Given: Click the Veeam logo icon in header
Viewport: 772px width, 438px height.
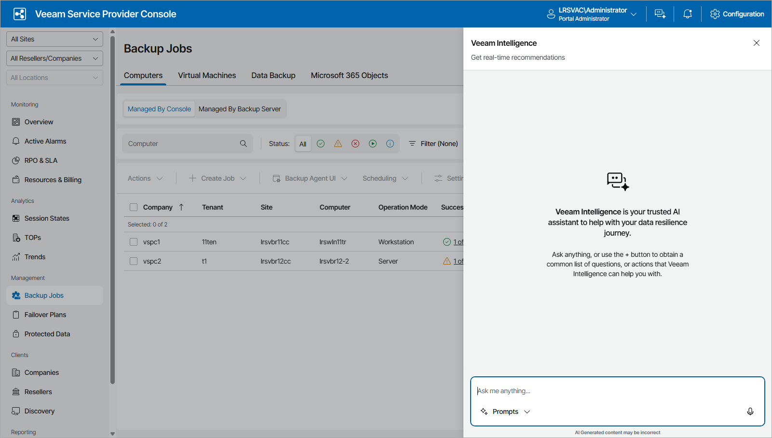Looking at the screenshot, I should click(x=20, y=14).
